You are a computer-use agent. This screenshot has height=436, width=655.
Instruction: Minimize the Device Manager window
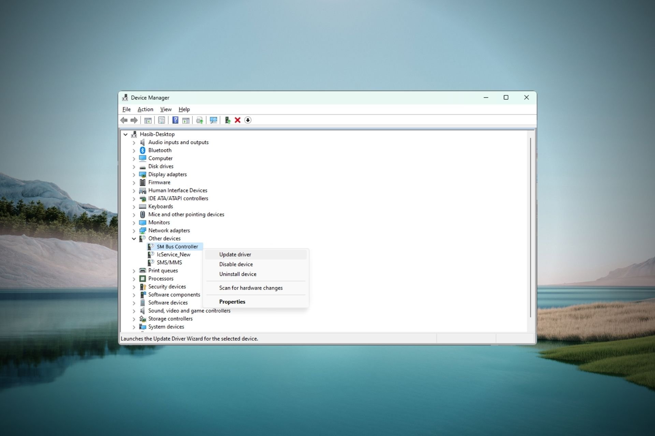(x=486, y=98)
